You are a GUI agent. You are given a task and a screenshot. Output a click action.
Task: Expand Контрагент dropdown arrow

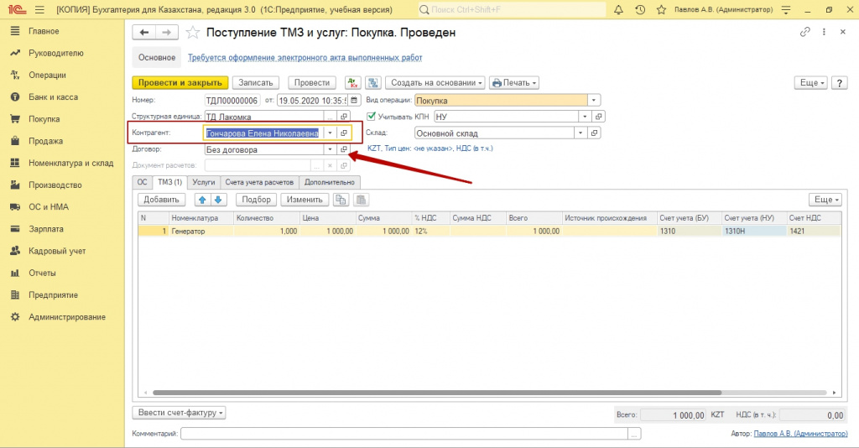[x=330, y=133]
